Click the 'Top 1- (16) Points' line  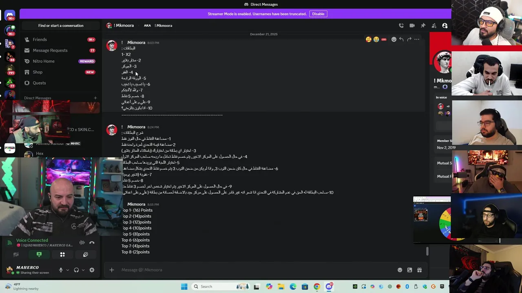tap(137, 210)
